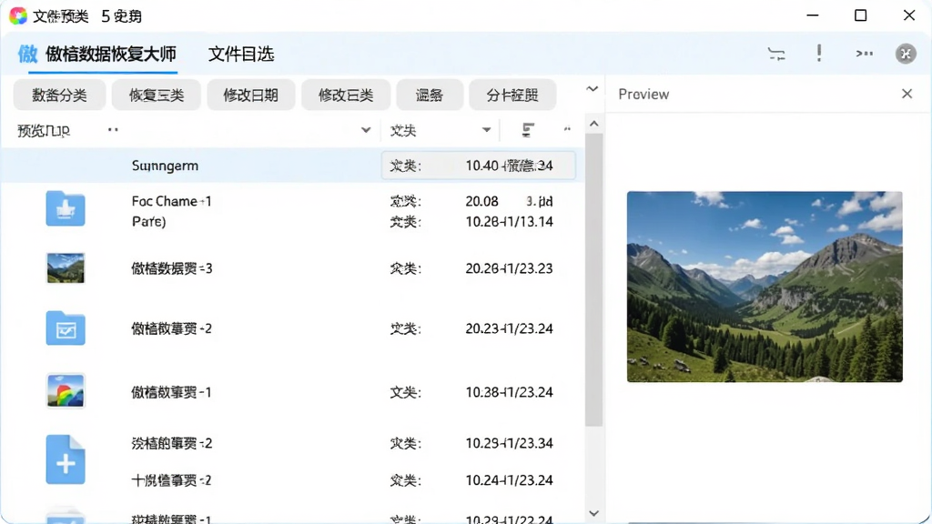
Task: Switch to the 文件目选 tab
Action: [240, 54]
